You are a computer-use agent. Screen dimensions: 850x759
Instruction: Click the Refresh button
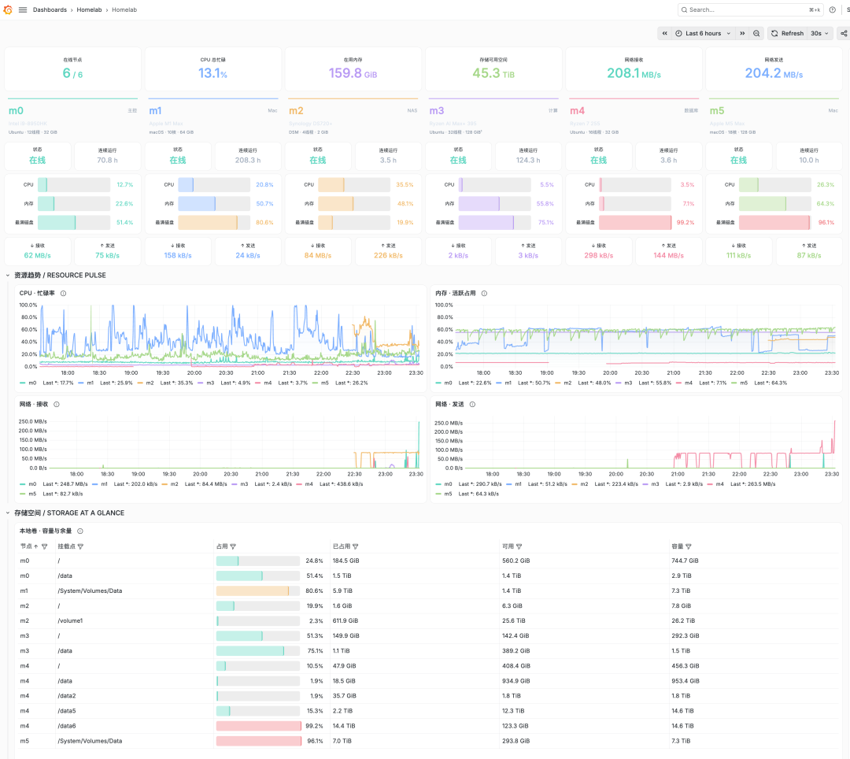[787, 33]
